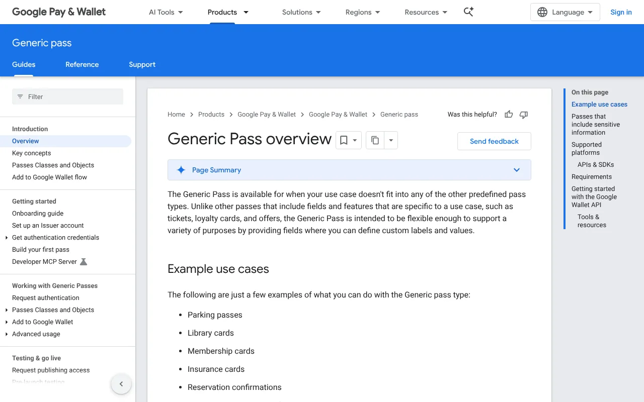Copy the page using the copy icon

point(375,141)
